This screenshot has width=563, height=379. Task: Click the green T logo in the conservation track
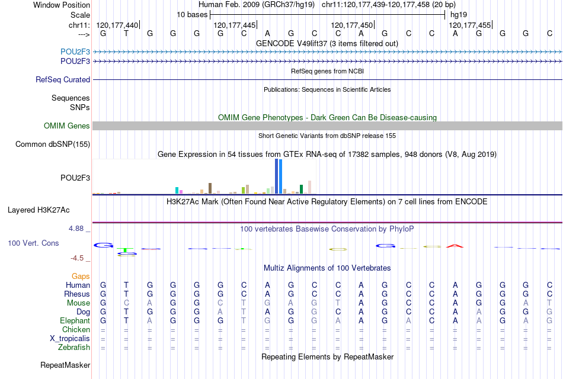click(125, 250)
